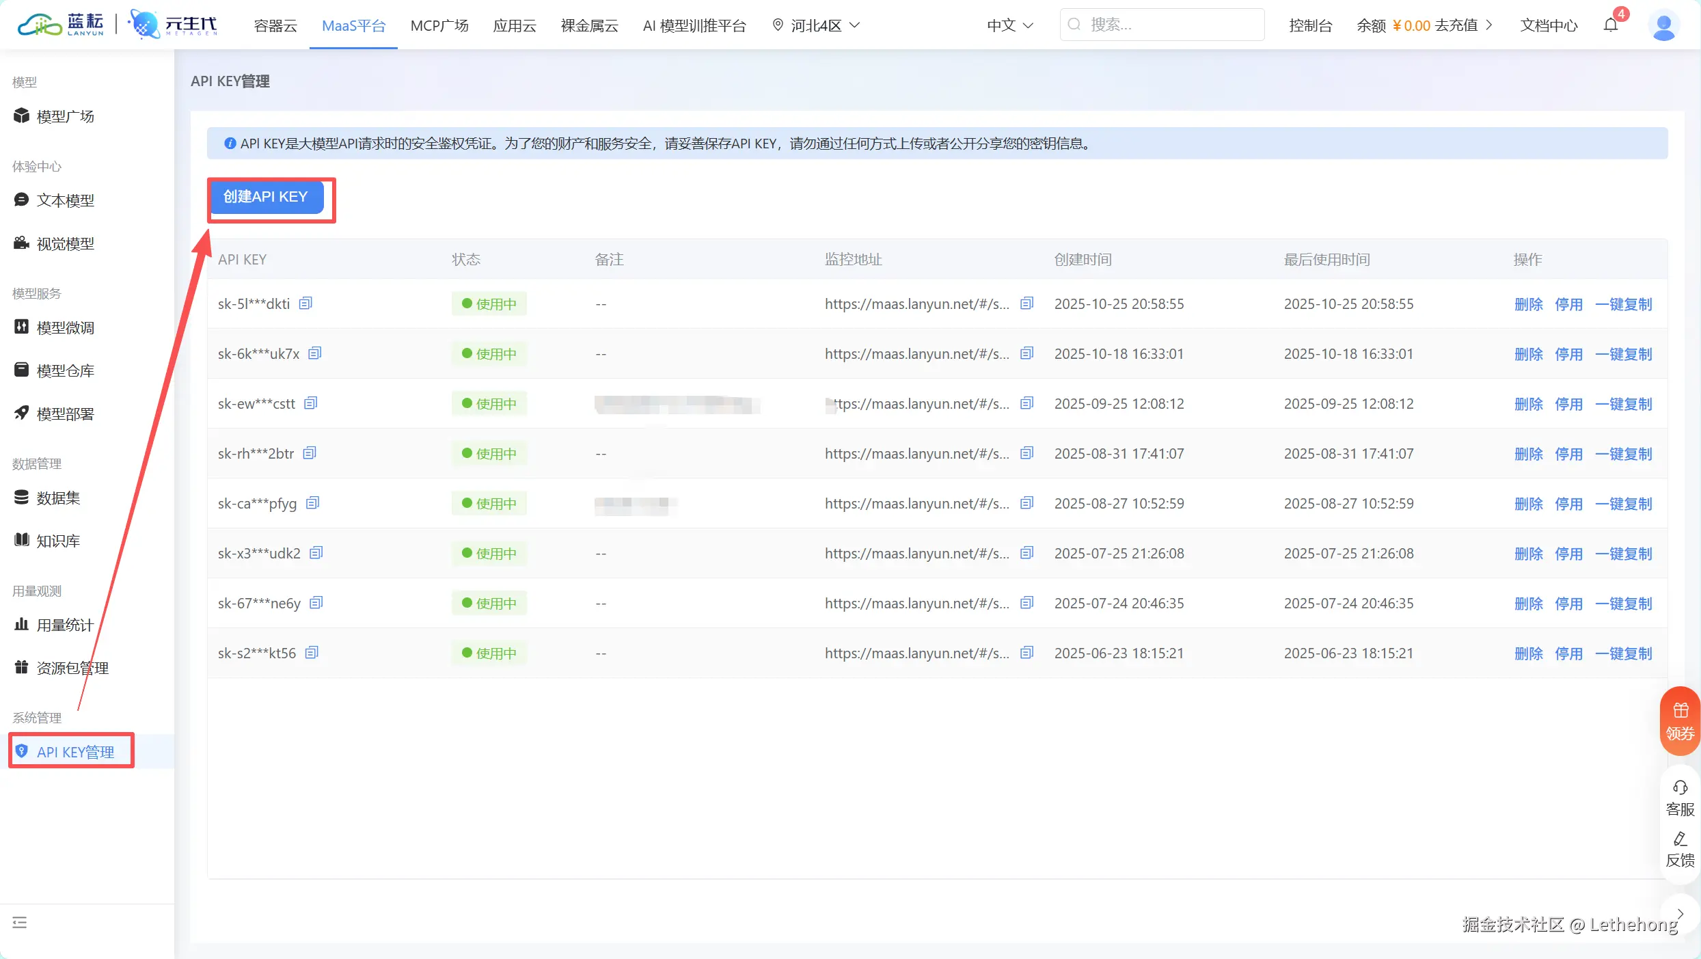1701x959 pixels.
Task: Copy the sk-5l***dkti API key icon
Action: tap(305, 303)
